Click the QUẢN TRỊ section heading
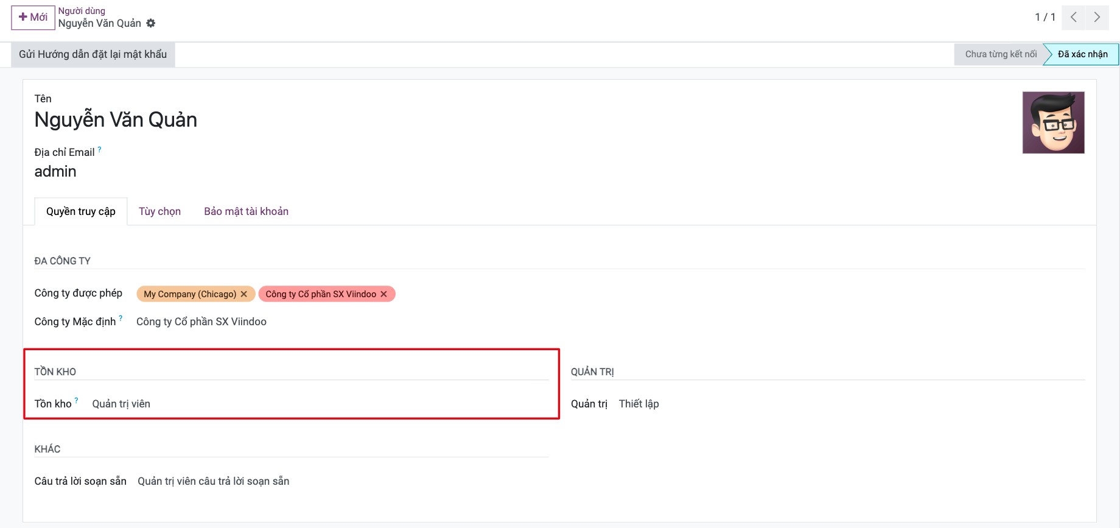The height and width of the screenshot is (528, 1120). (592, 371)
